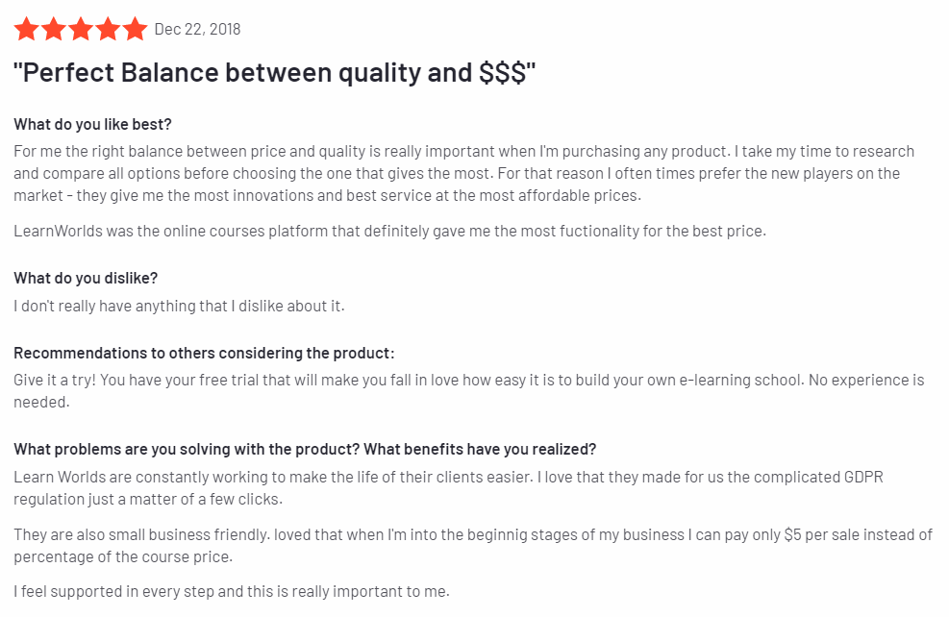This screenshot has width=949, height=617.
Task: Select the third rating star
Action: [81, 30]
